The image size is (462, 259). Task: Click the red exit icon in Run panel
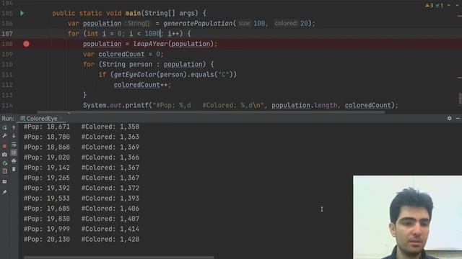[x=4, y=171]
